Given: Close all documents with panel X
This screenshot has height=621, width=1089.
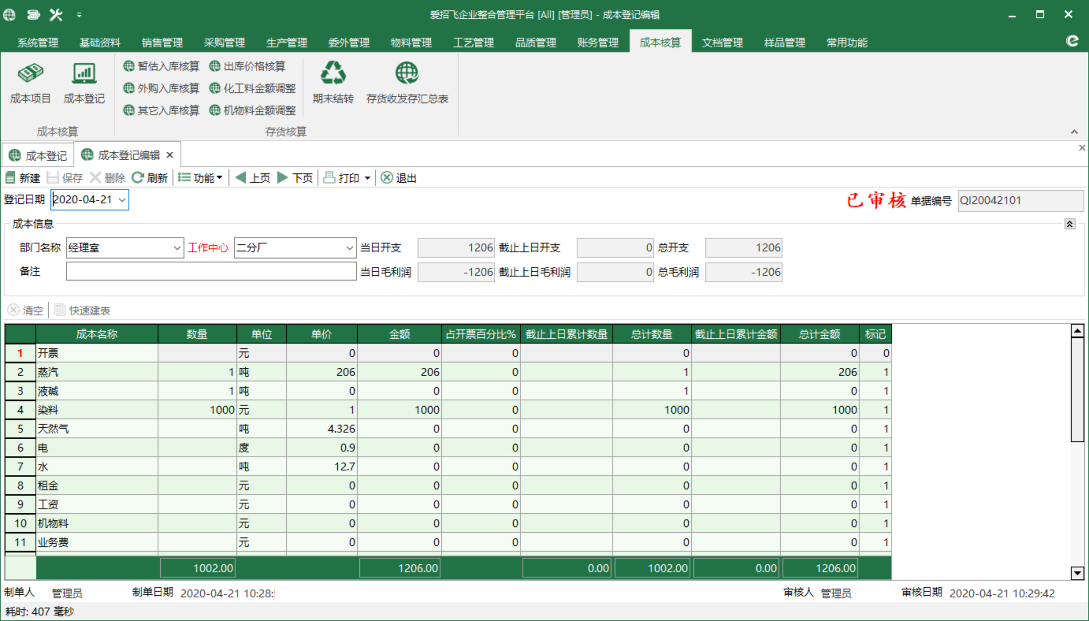Looking at the screenshot, I should click(x=1082, y=148).
